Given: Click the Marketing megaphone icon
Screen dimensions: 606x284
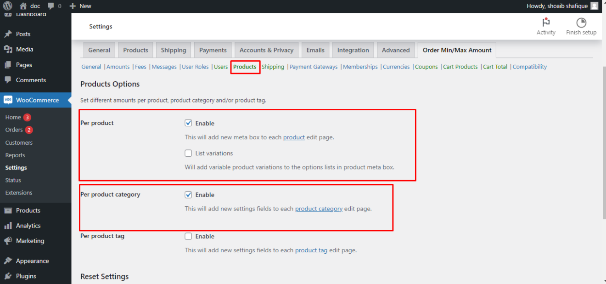Looking at the screenshot, I should tap(8, 241).
